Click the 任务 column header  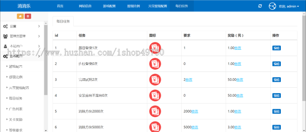112,36
